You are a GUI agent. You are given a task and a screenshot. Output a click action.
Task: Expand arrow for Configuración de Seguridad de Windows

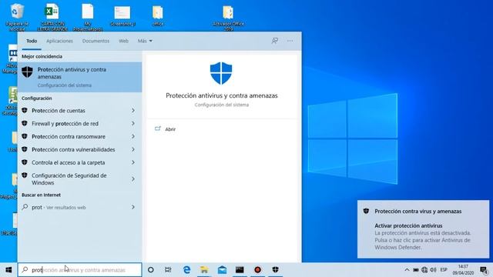(x=133, y=179)
